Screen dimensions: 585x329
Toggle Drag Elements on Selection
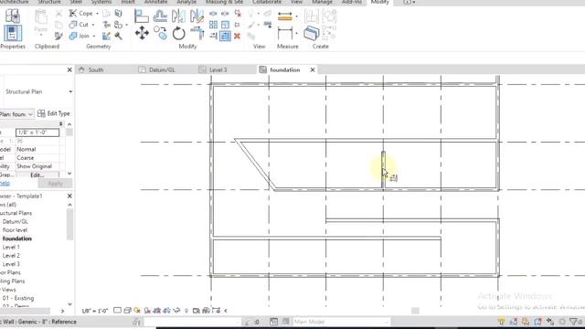(x=550, y=322)
